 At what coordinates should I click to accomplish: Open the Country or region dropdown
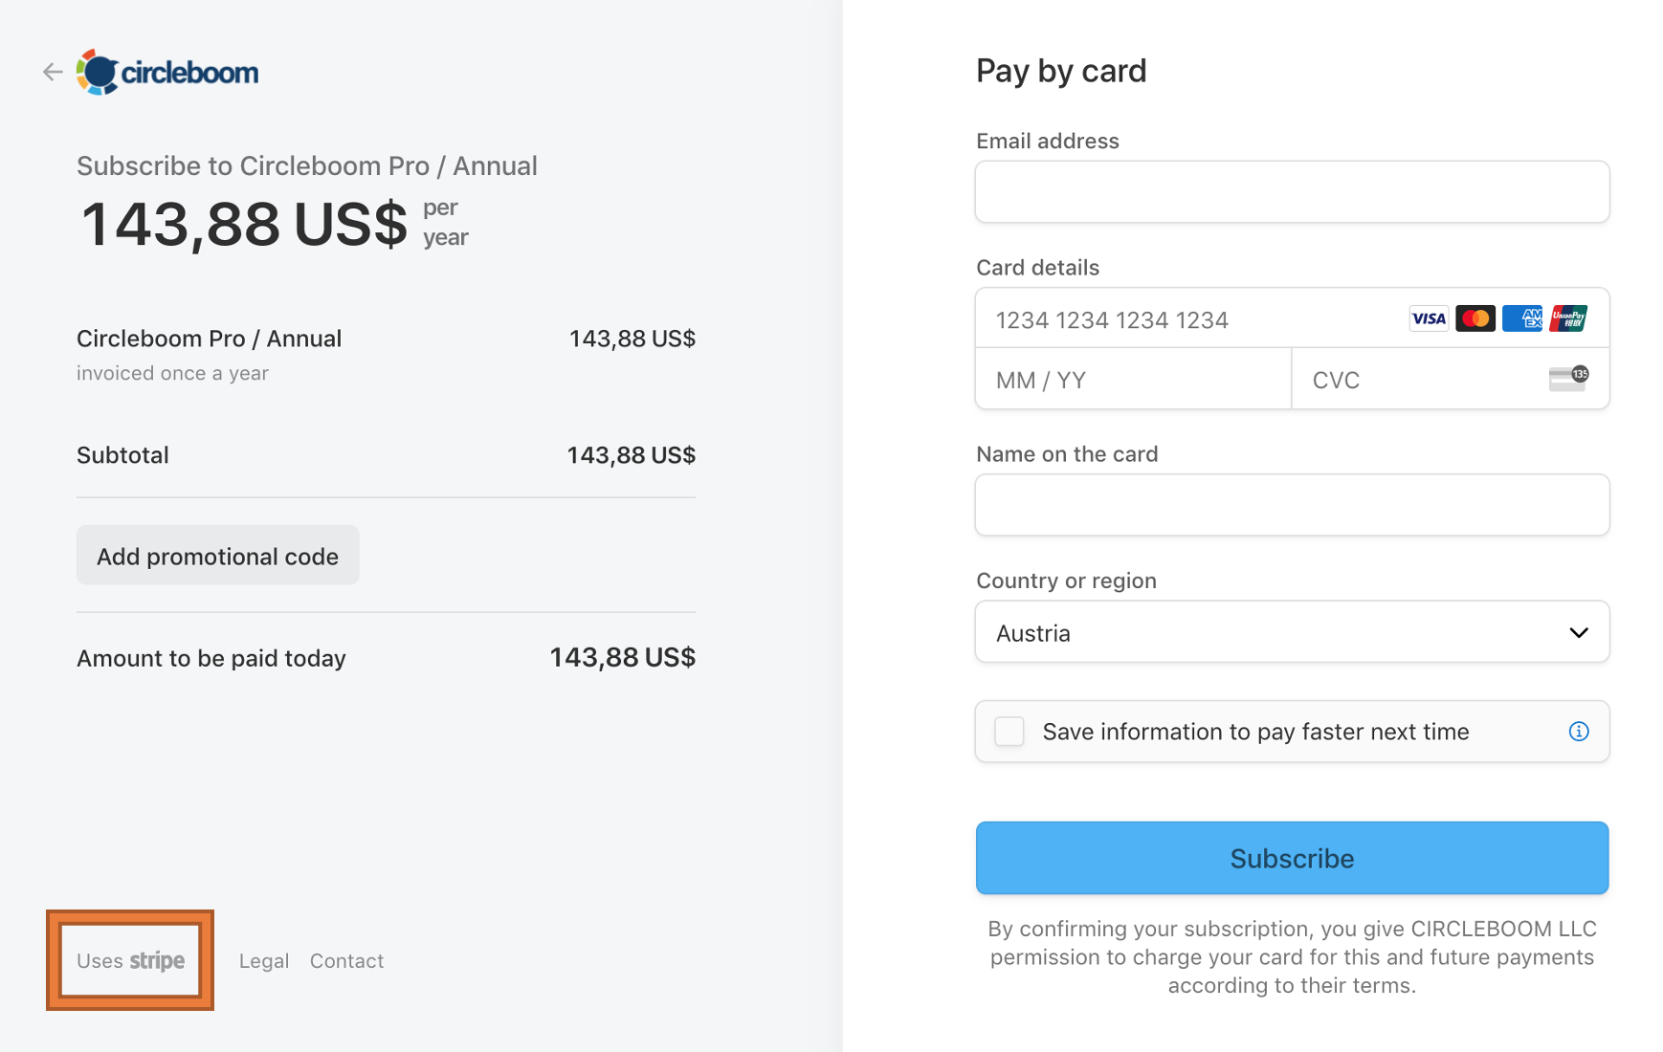(1292, 632)
